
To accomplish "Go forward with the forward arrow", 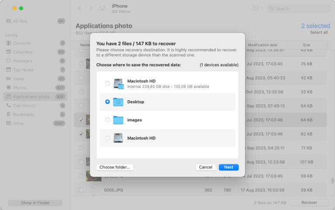I will point(91,8).
